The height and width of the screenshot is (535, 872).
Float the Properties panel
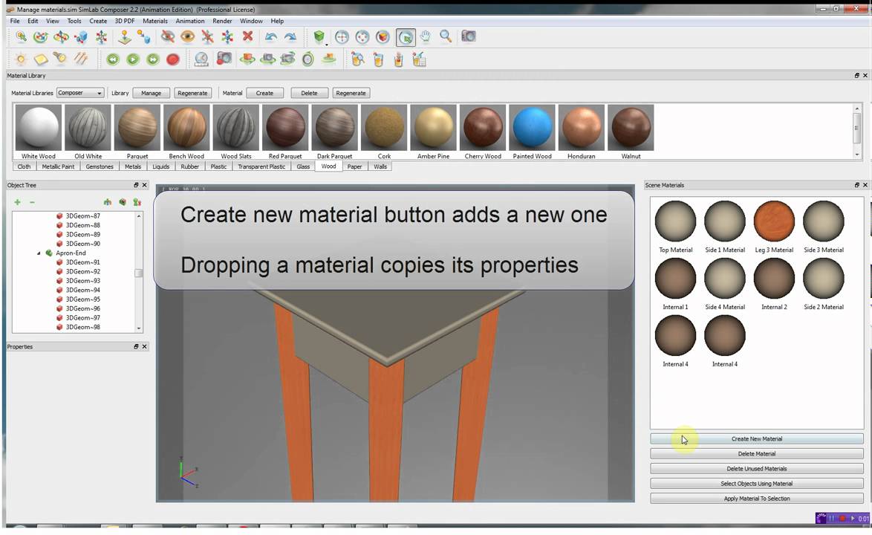tap(136, 346)
